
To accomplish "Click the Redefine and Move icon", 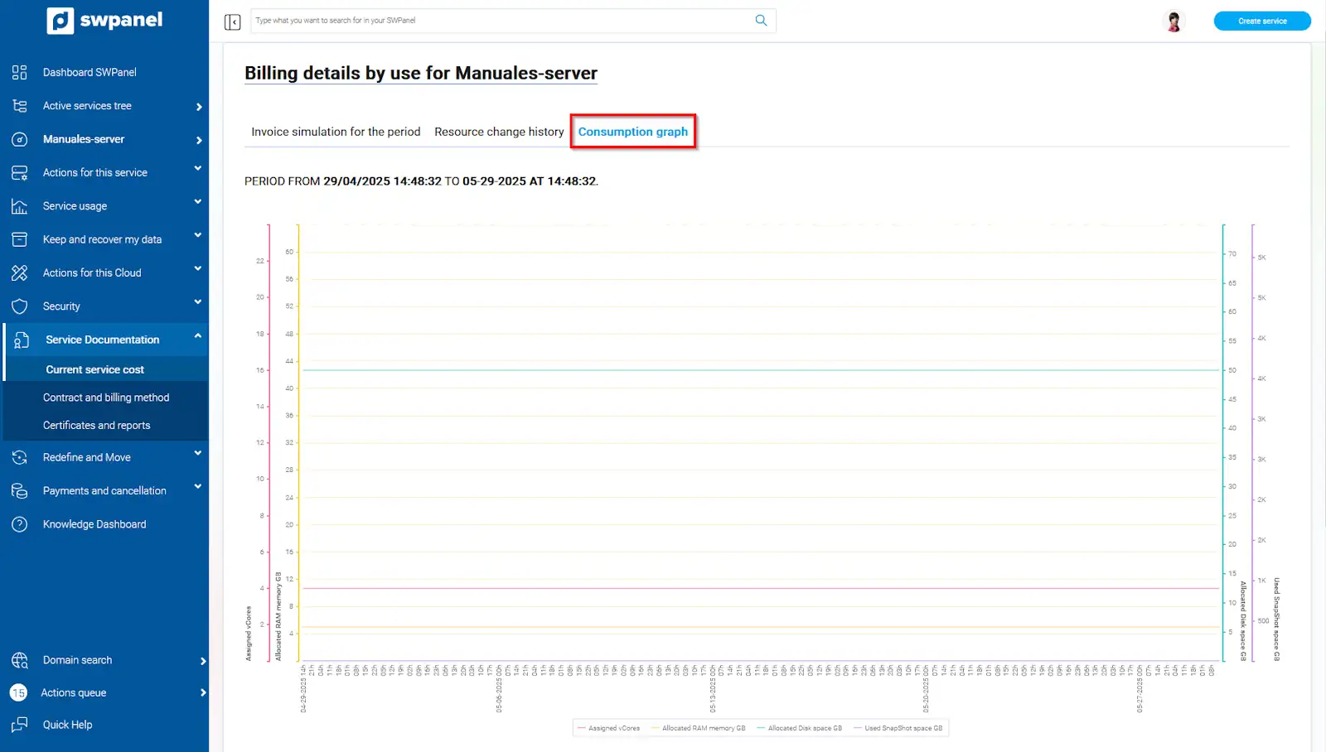I will pyautogui.click(x=20, y=457).
